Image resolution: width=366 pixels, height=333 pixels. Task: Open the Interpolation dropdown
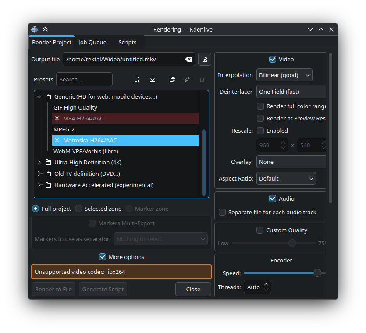284,75
